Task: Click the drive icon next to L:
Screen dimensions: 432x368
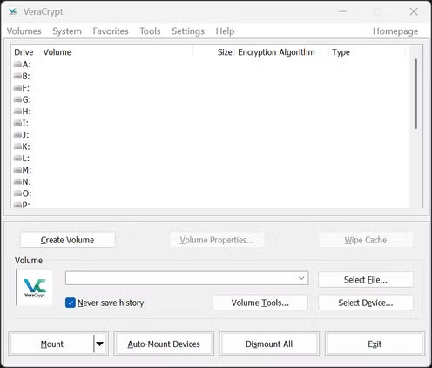Action: tap(17, 159)
